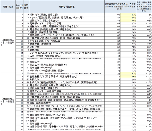Click the field number 194 cell

click(26, 115)
